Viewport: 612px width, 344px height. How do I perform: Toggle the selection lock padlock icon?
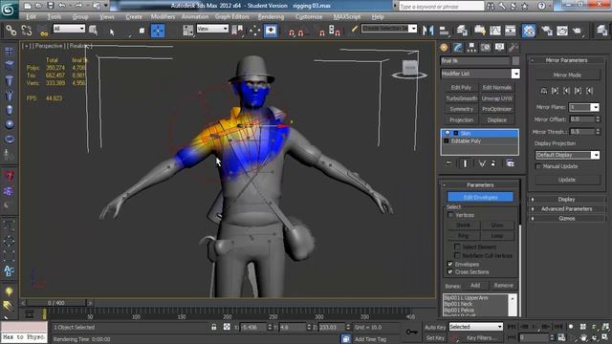(214, 327)
